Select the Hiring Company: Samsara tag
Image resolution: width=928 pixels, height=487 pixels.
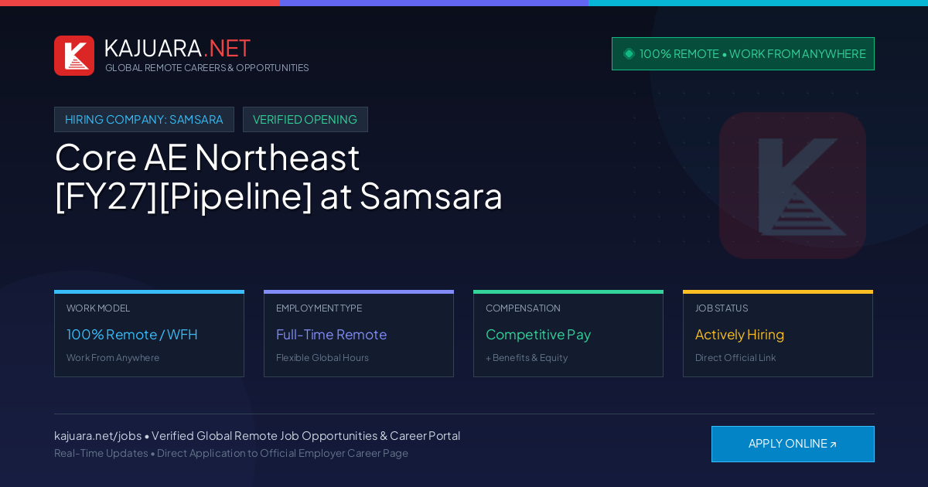pos(144,119)
